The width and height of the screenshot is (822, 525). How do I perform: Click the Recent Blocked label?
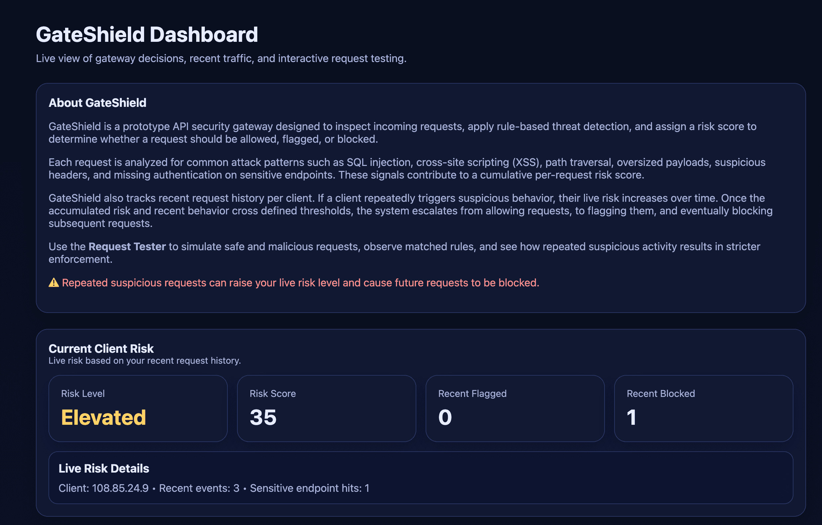click(x=661, y=393)
